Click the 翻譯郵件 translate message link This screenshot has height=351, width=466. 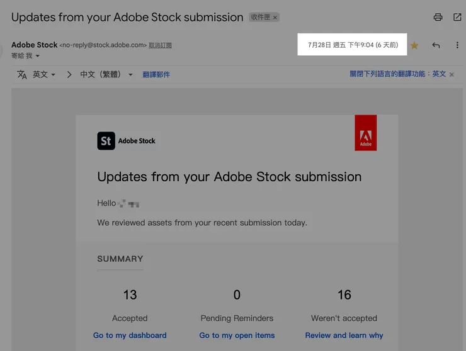pos(156,74)
